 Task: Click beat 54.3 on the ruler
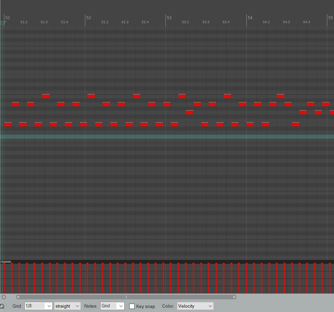pyautogui.click(x=286, y=22)
